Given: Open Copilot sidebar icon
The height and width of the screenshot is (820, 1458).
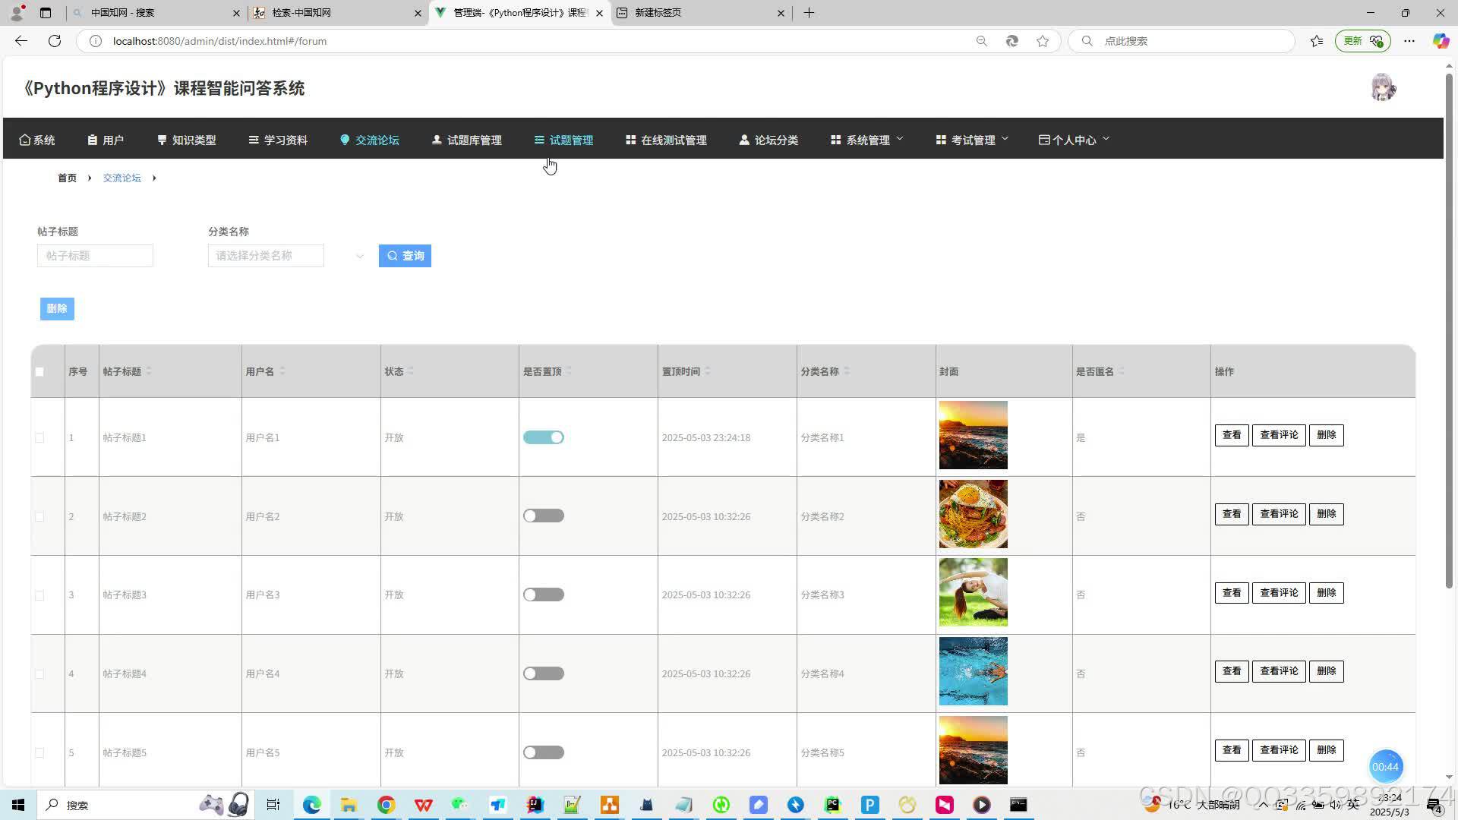Looking at the screenshot, I should pos(1440,41).
